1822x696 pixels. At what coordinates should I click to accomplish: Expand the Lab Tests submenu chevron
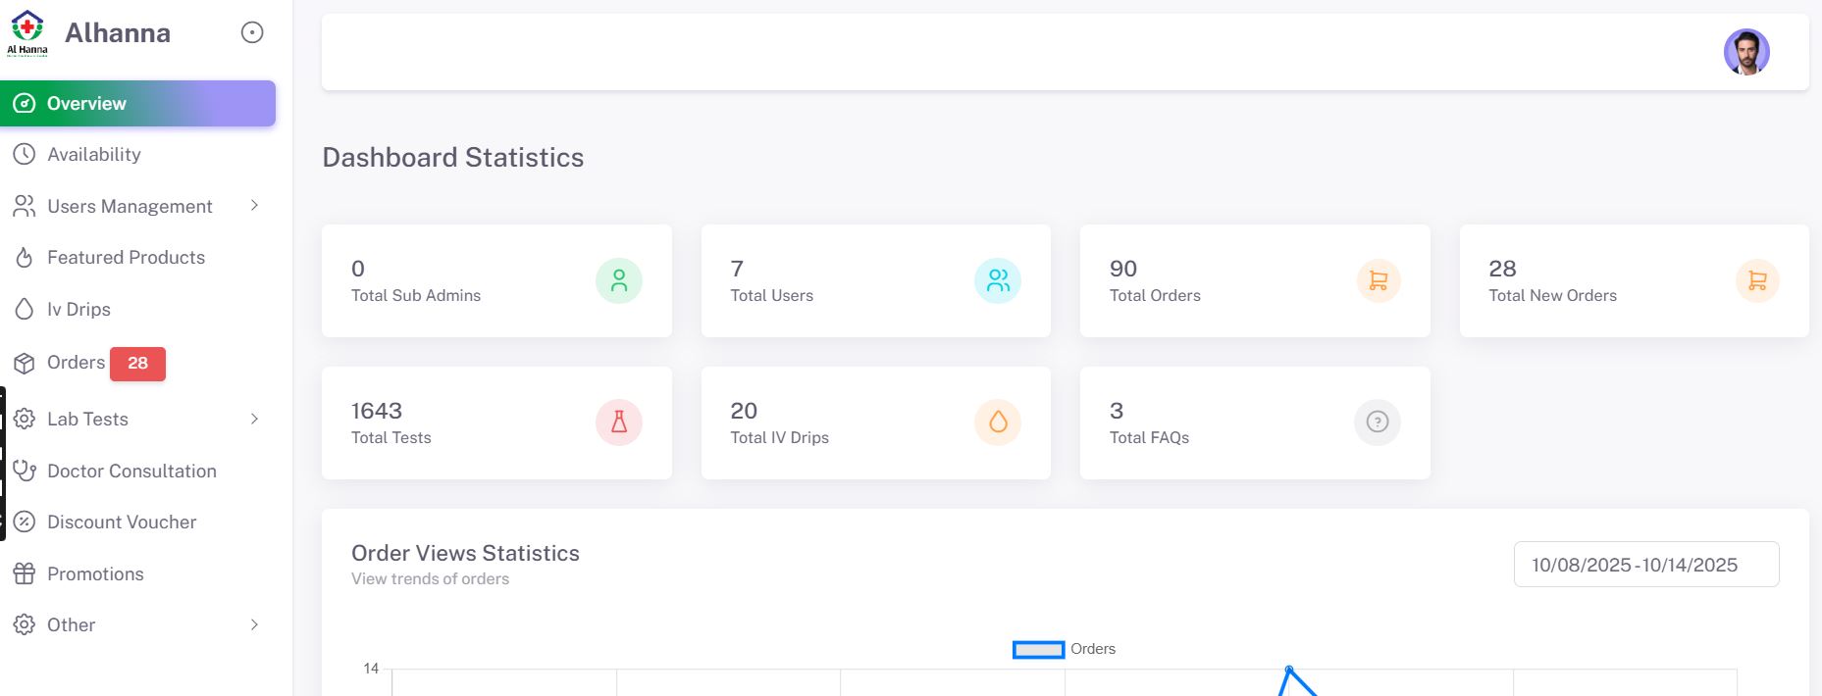point(254,420)
